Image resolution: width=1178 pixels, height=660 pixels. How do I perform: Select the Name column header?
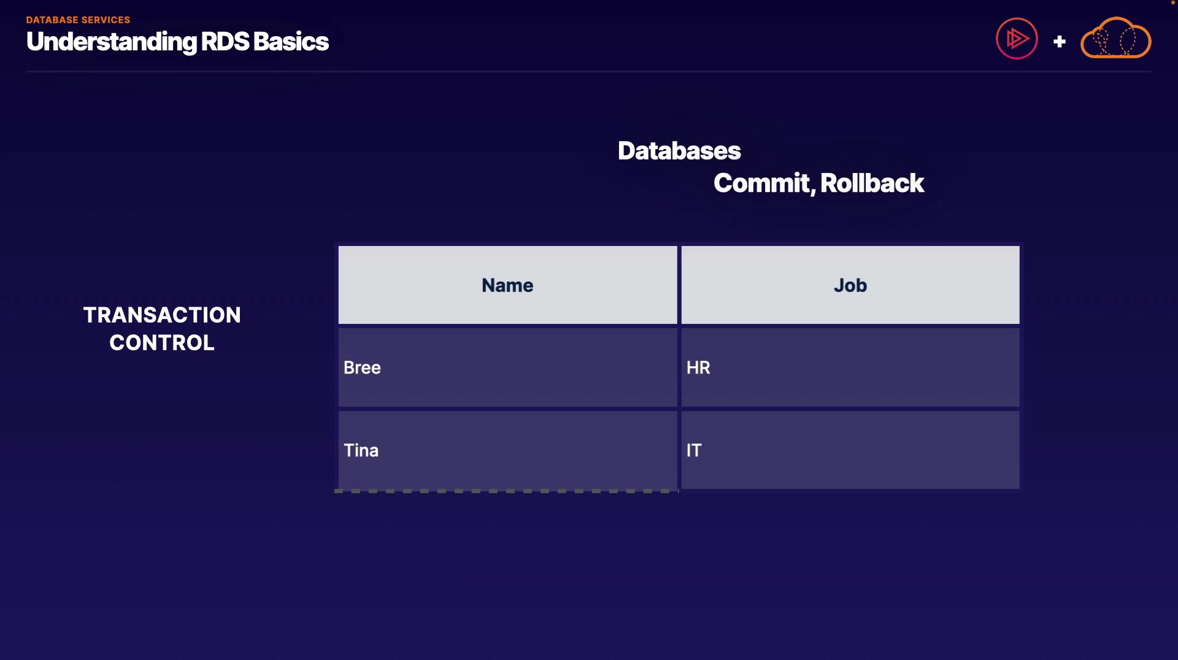pyautogui.click(x=507, y=285)
